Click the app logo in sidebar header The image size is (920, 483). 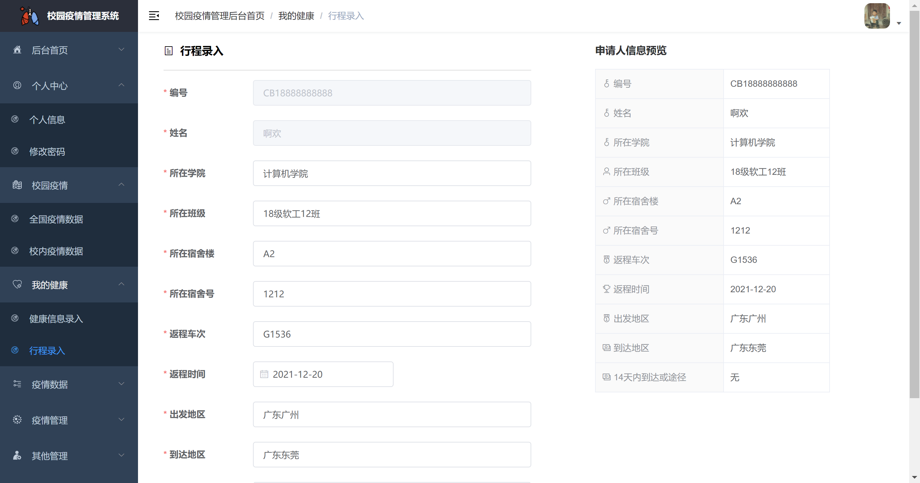pos(29,16)
